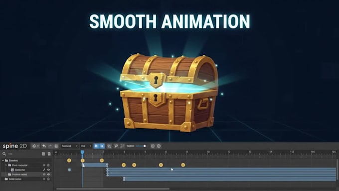
Task: Open the wide dropdown in the toolbar
Action: point(69,146)
